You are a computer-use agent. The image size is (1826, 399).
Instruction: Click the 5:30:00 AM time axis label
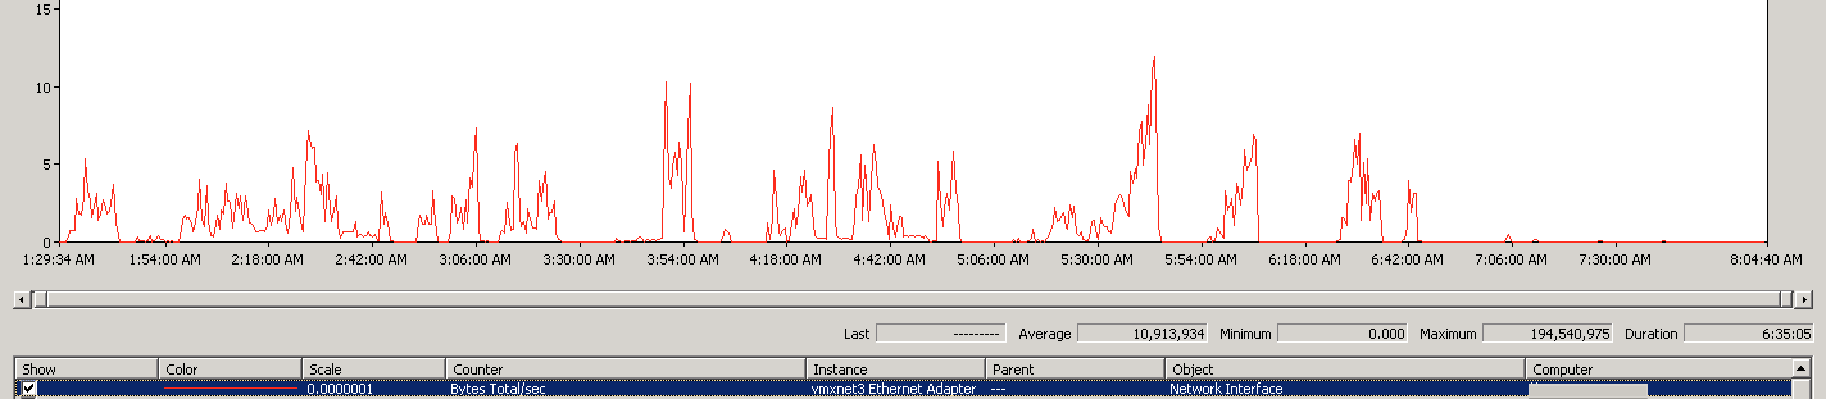point(1096,259)
